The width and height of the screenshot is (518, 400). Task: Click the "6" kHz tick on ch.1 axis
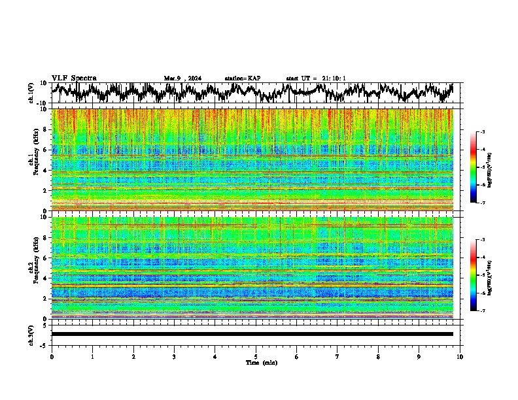coord(46,150)
